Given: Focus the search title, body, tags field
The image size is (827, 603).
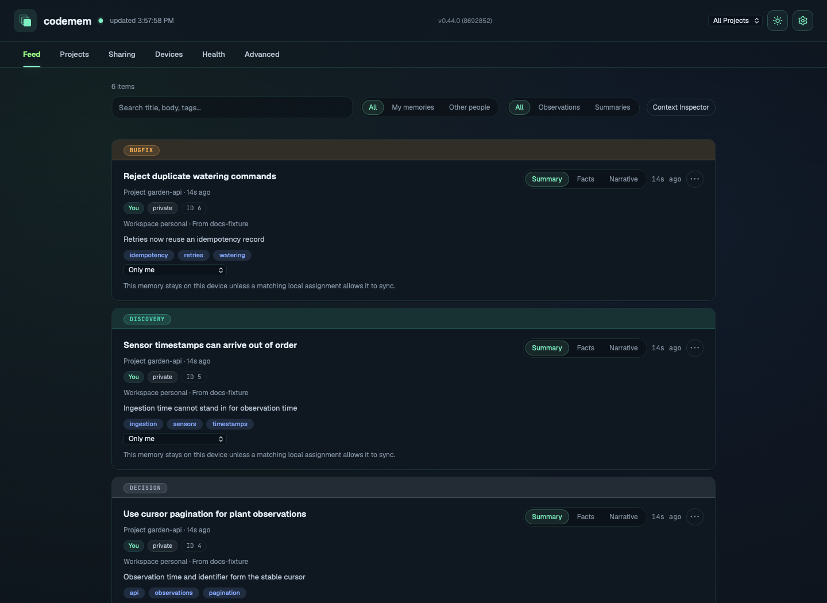Looking at the screenshot, I should point(232,107).
